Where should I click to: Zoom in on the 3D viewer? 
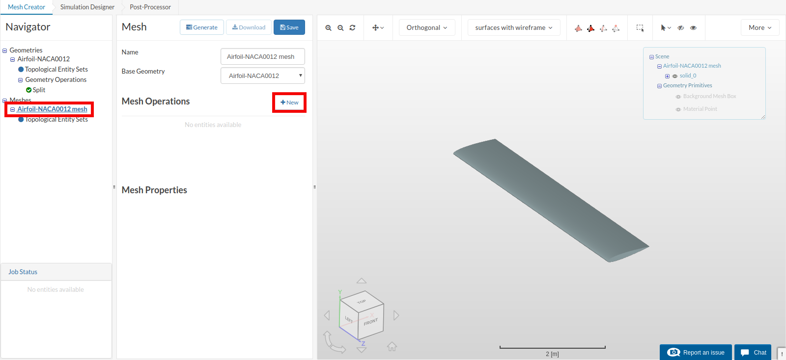coord(328,28)
